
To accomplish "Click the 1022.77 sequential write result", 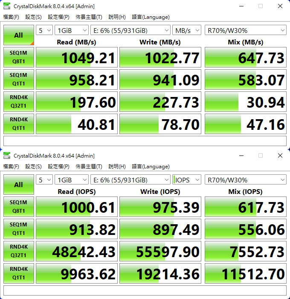I will click(x=160, y=57).
